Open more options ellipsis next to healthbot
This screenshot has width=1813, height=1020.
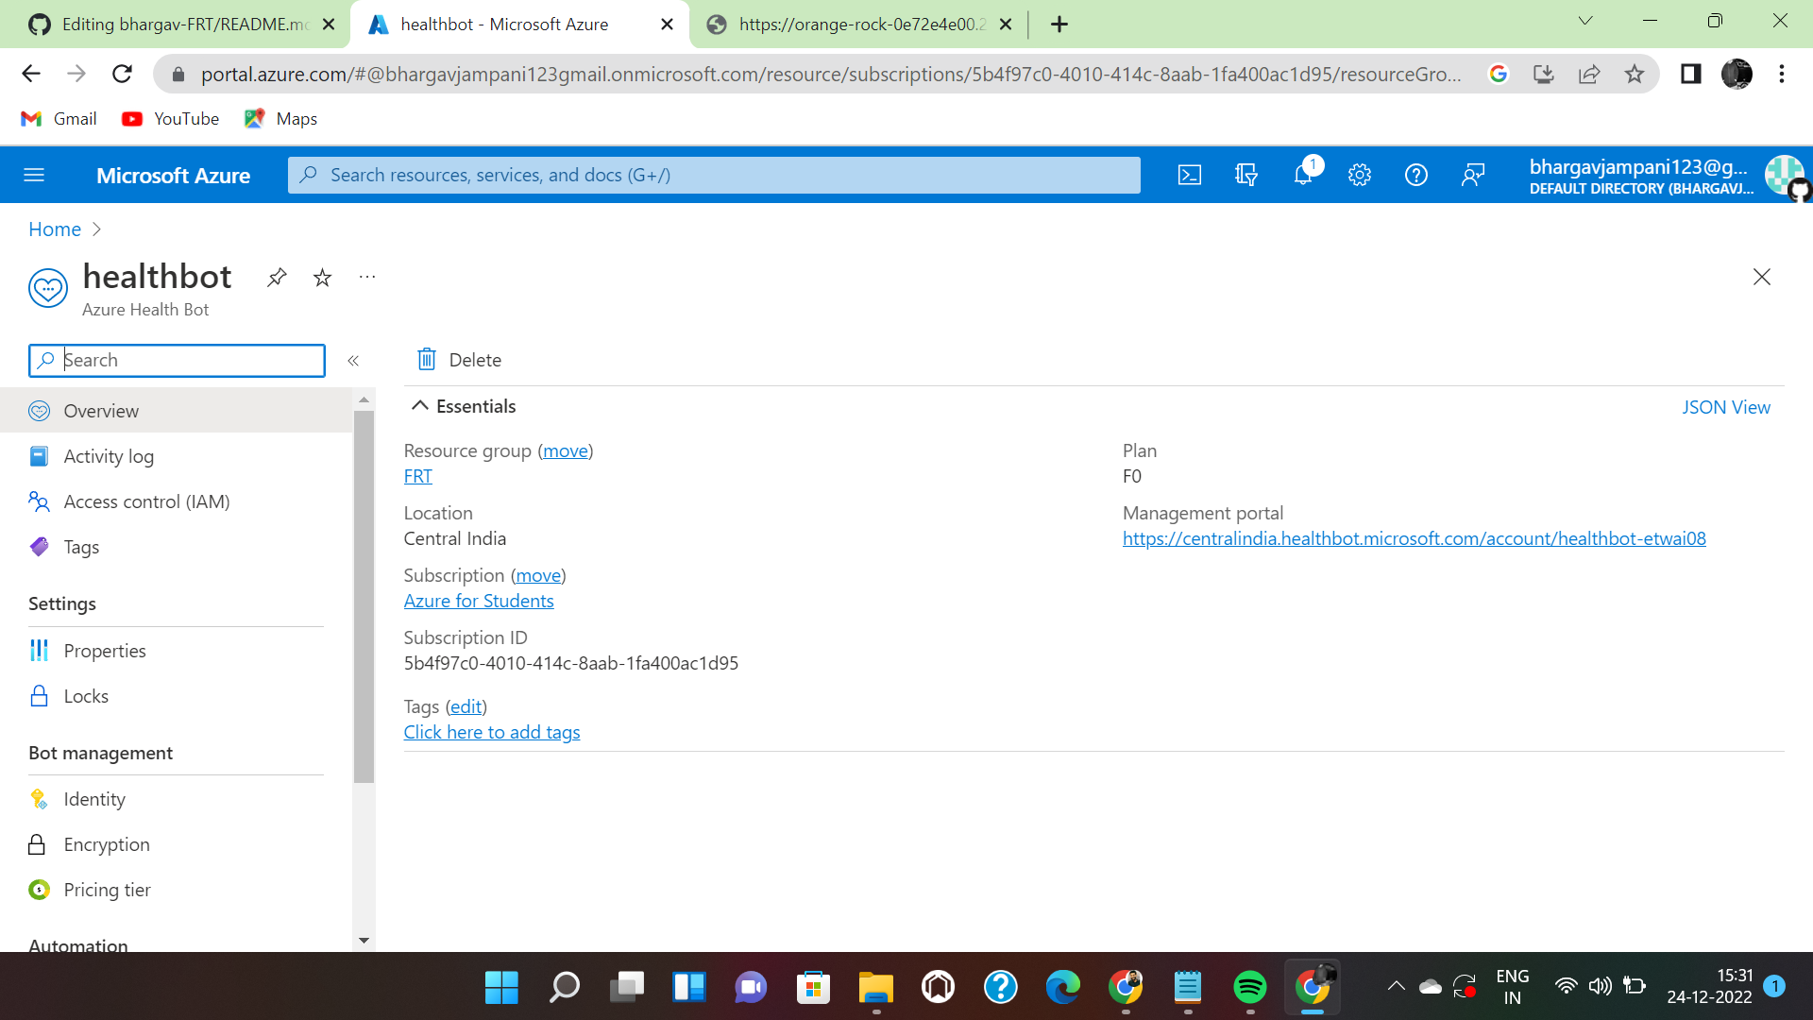click(x=367, y=277)
